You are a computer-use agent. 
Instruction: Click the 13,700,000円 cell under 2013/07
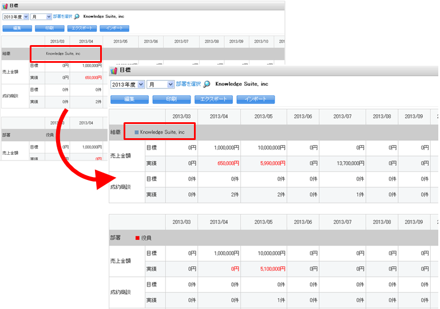point(348,163)
